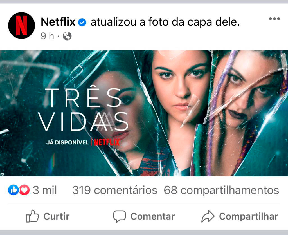Click the thumbs-up Curtir icon
288x235 pixels.
(32, 216)
